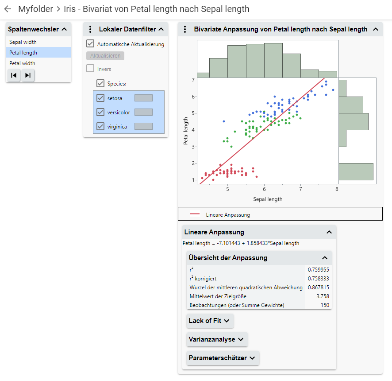The width and height of the screenshot is (392, 381).
Task: Collapse the Spaltenwechsler panel
Action: (64, 29)
